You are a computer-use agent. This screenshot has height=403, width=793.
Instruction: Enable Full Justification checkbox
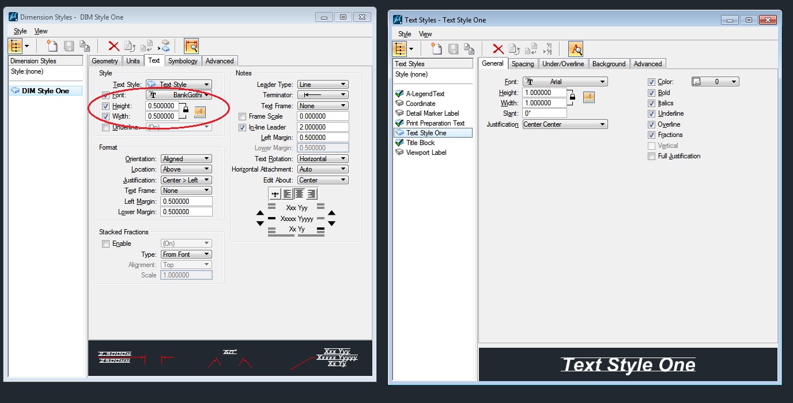point(651,156)
